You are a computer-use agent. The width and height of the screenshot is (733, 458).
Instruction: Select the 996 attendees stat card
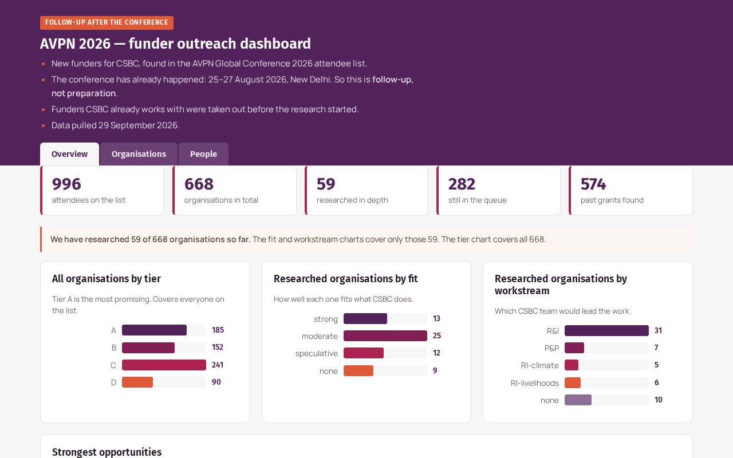pos(102,191)
